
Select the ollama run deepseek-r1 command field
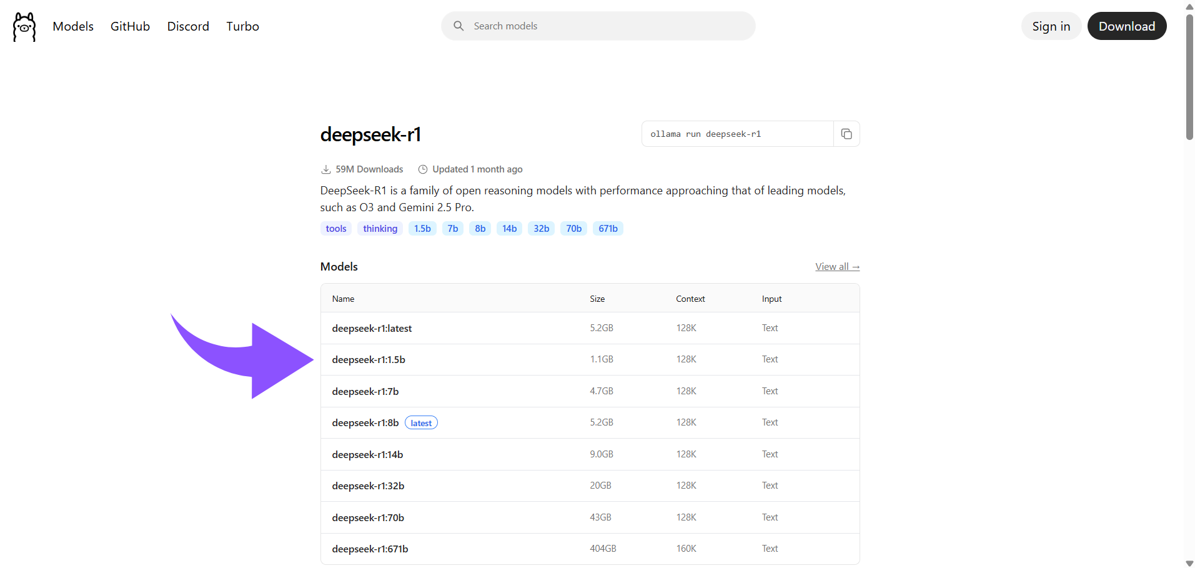click(737, 134)
